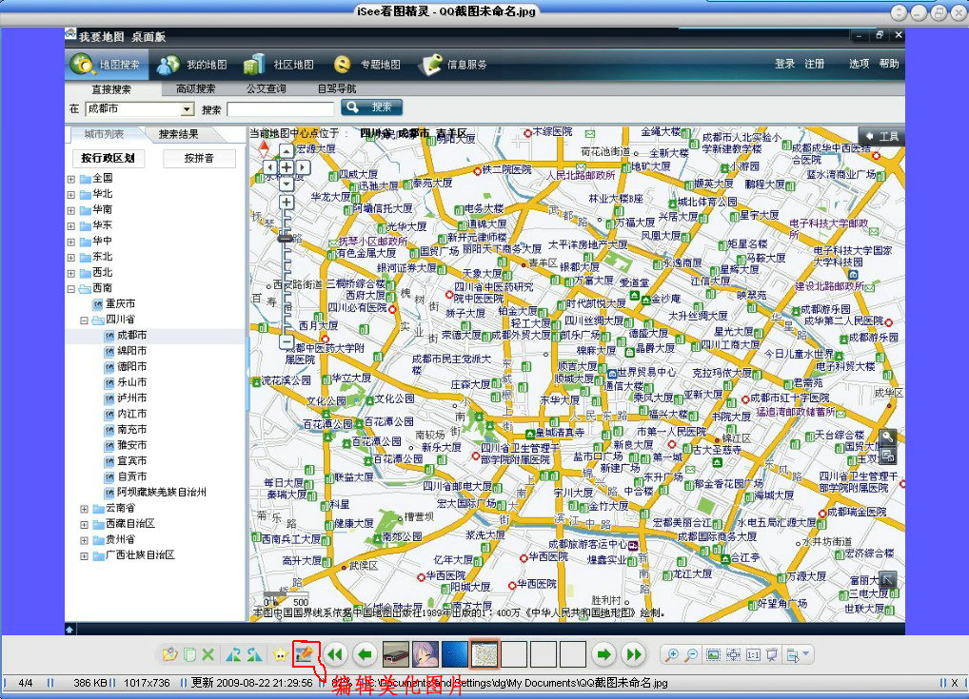969x699 pixels.
Task: Zoom out using the magnifier minus icon
Action: 691,654
